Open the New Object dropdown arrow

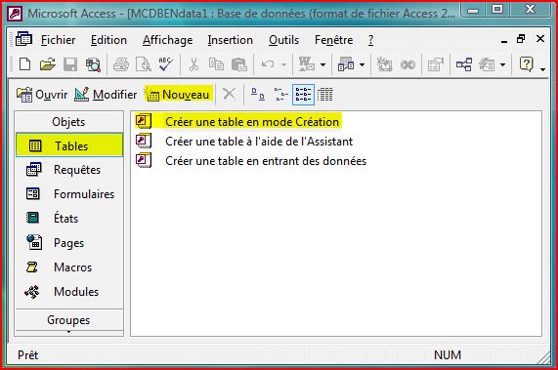point(502,65)
